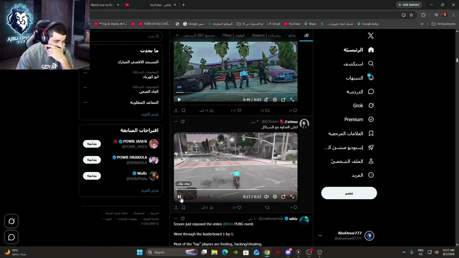Bookmark the upper video post
This screenshot has width=459, height=258.
coord(183,111)
